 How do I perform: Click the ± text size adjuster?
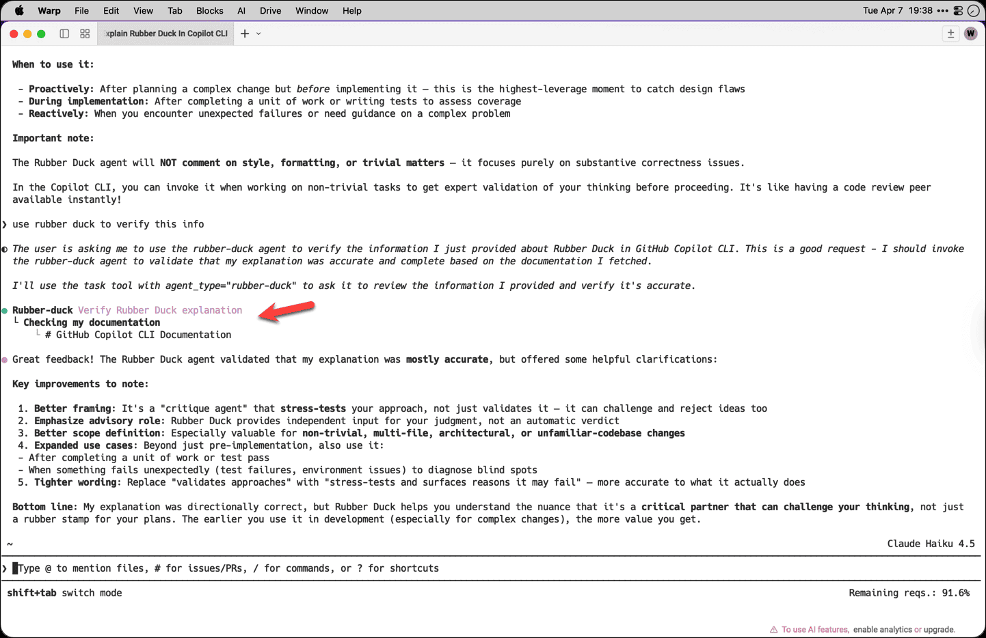(x=950, y=33)
